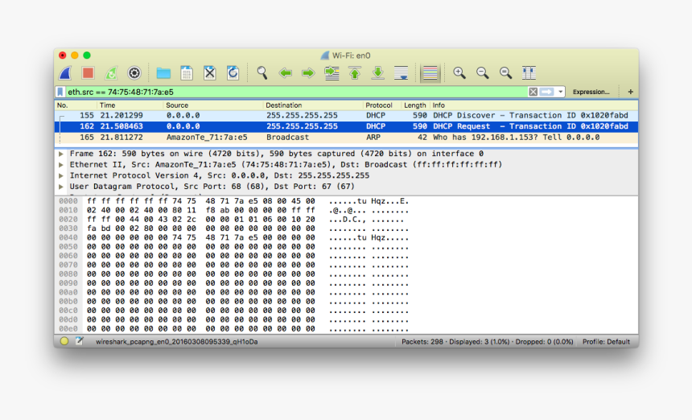
Task: Sort by the Source column
Action: click(212, 105)
